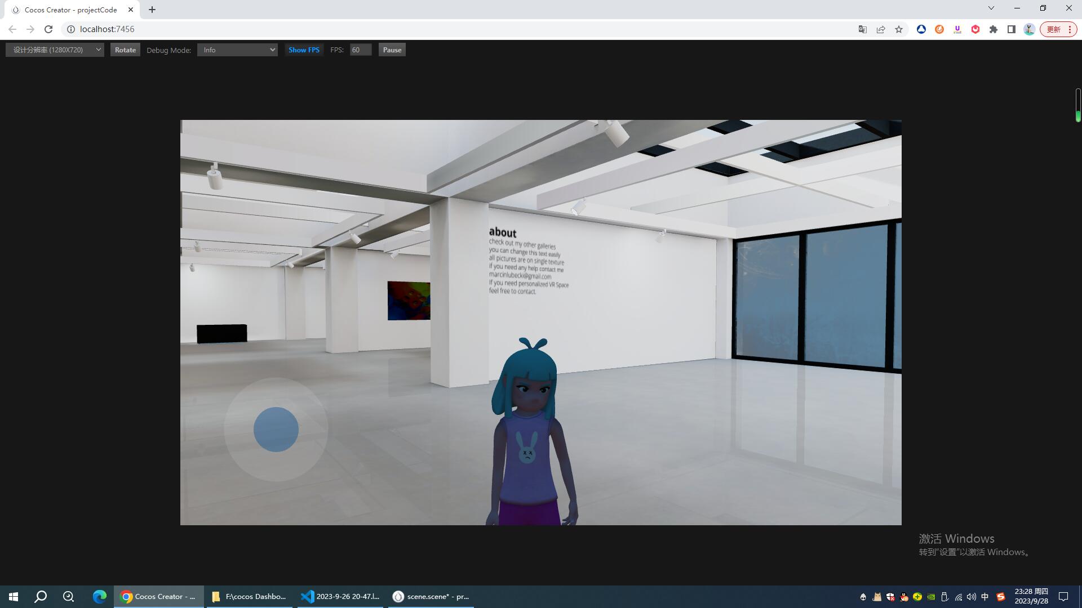
Task: Open the design resolution dropdown
Action: (55, 50)
